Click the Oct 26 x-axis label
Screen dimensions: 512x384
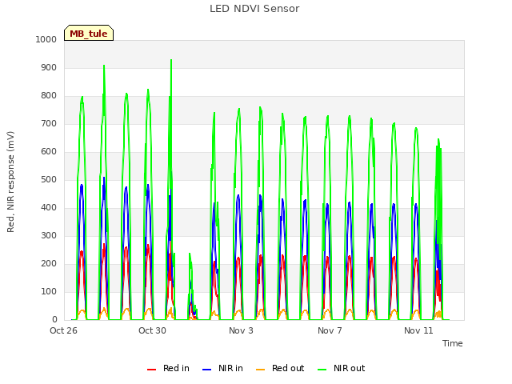pos(63,330)
